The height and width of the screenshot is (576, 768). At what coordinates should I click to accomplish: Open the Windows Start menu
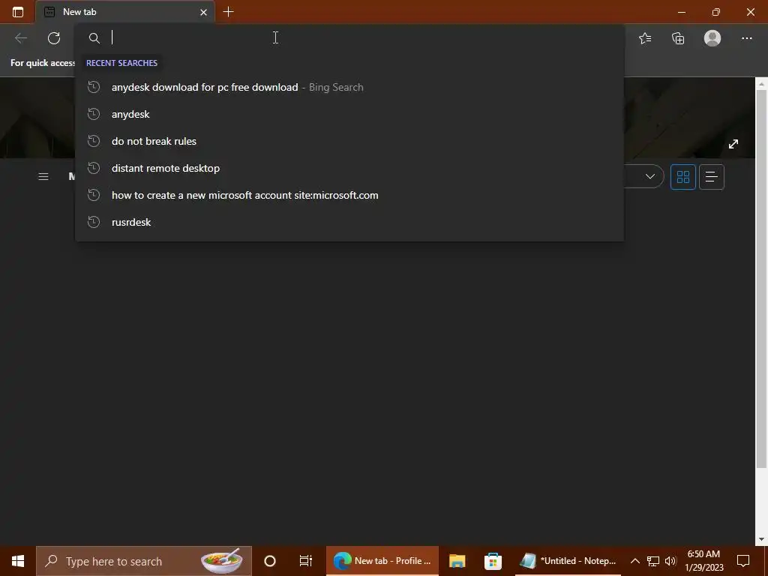click(18, 561)
